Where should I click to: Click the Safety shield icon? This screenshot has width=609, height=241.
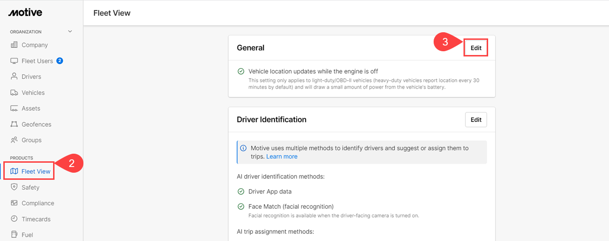tap(14, 187)
